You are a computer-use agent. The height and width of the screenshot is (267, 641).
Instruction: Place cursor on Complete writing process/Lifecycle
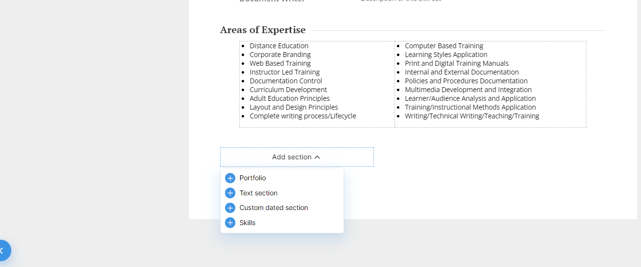tap(303, 116)
